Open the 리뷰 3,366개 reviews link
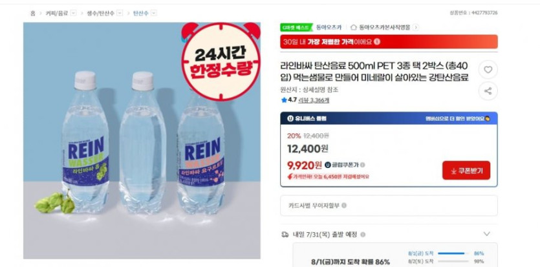This screenshot has width=540, height=267. [315, 100]
